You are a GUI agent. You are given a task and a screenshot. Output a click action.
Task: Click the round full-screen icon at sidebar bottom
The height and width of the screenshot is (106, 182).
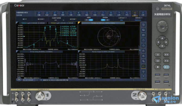tap(143, 76)
